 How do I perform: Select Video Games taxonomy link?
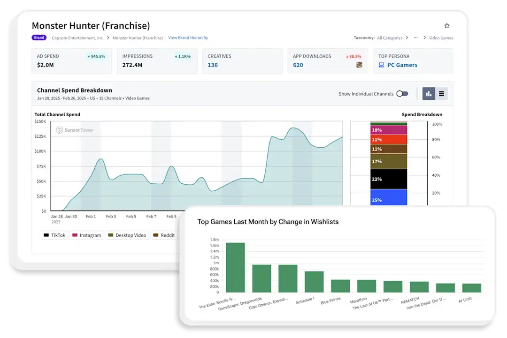click(x=441, y=38)
